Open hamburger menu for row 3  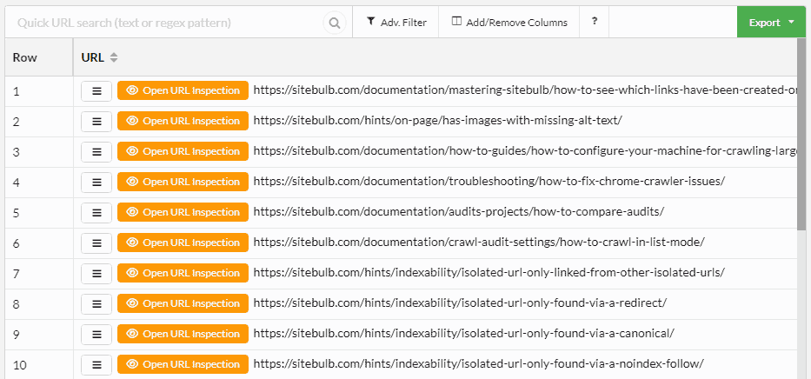tap(96, 151)
